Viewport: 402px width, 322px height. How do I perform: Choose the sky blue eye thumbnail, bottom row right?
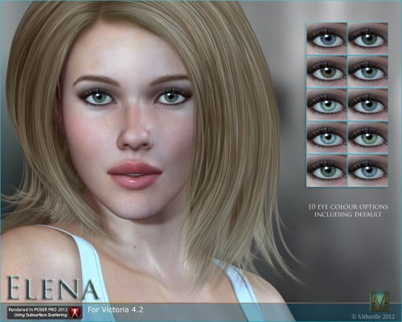[x=367, y=171]
